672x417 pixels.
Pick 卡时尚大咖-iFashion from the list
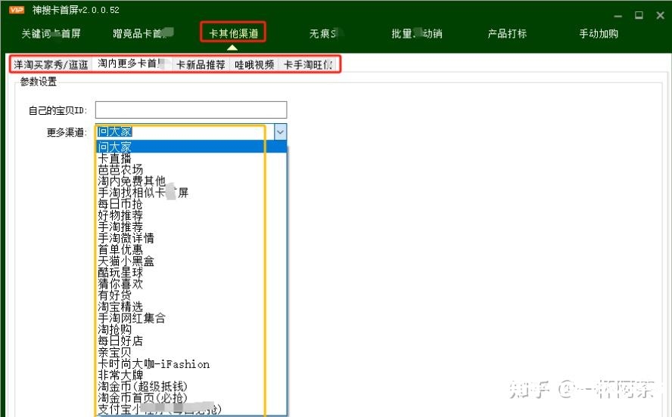[154, 364]
